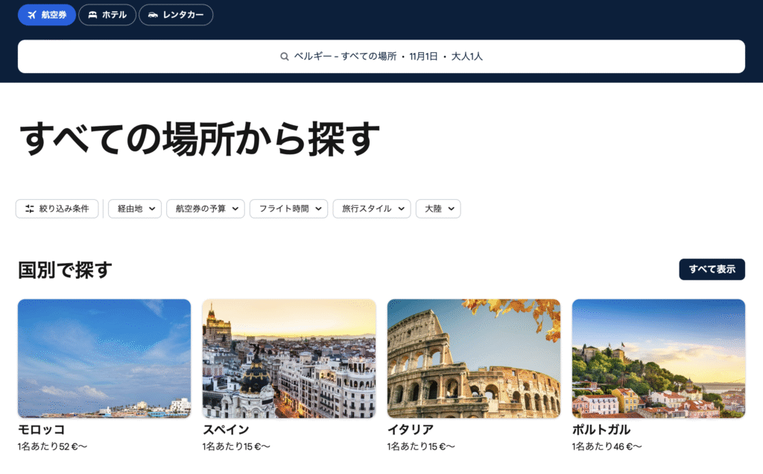Viewport: 763px width, 474px height.
Task: Expand the 大陸 filter dropdown
Action: click(438, 209)
